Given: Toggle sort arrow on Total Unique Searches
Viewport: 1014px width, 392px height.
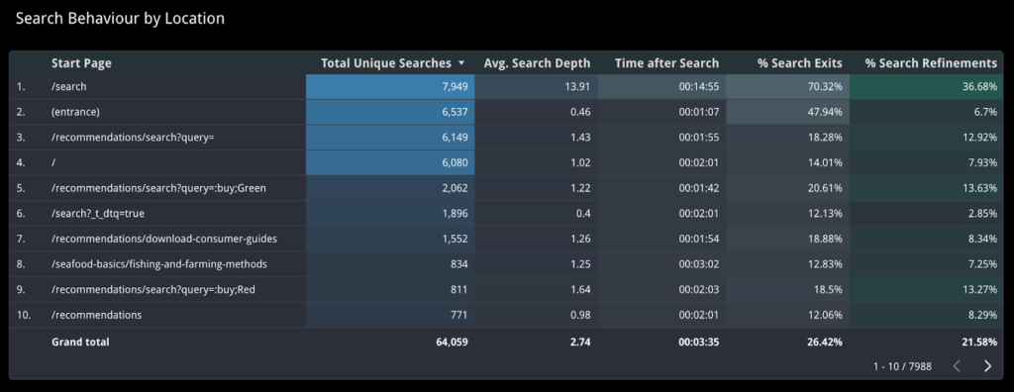Looking at the screenshot, I should [461, 62].
